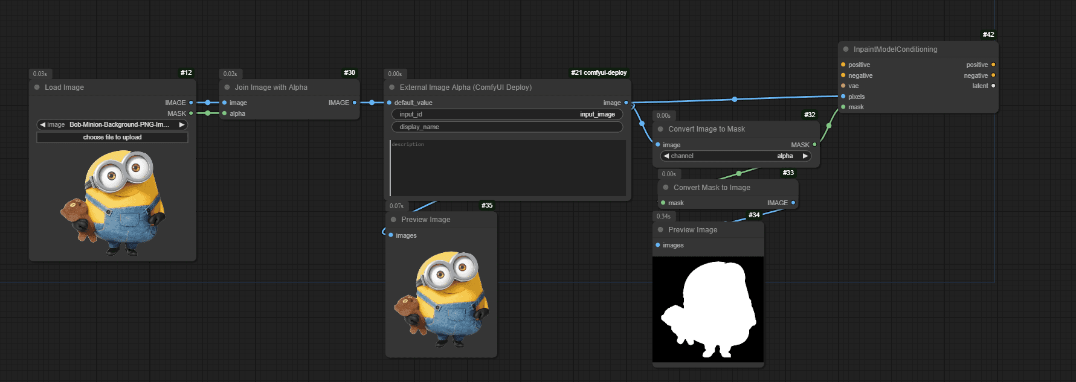Click the description text area
The width and height of the screenshot is (1076, 382).
(507, 168)
